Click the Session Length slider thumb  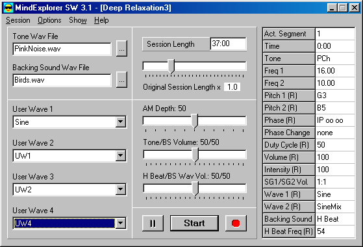171,66
